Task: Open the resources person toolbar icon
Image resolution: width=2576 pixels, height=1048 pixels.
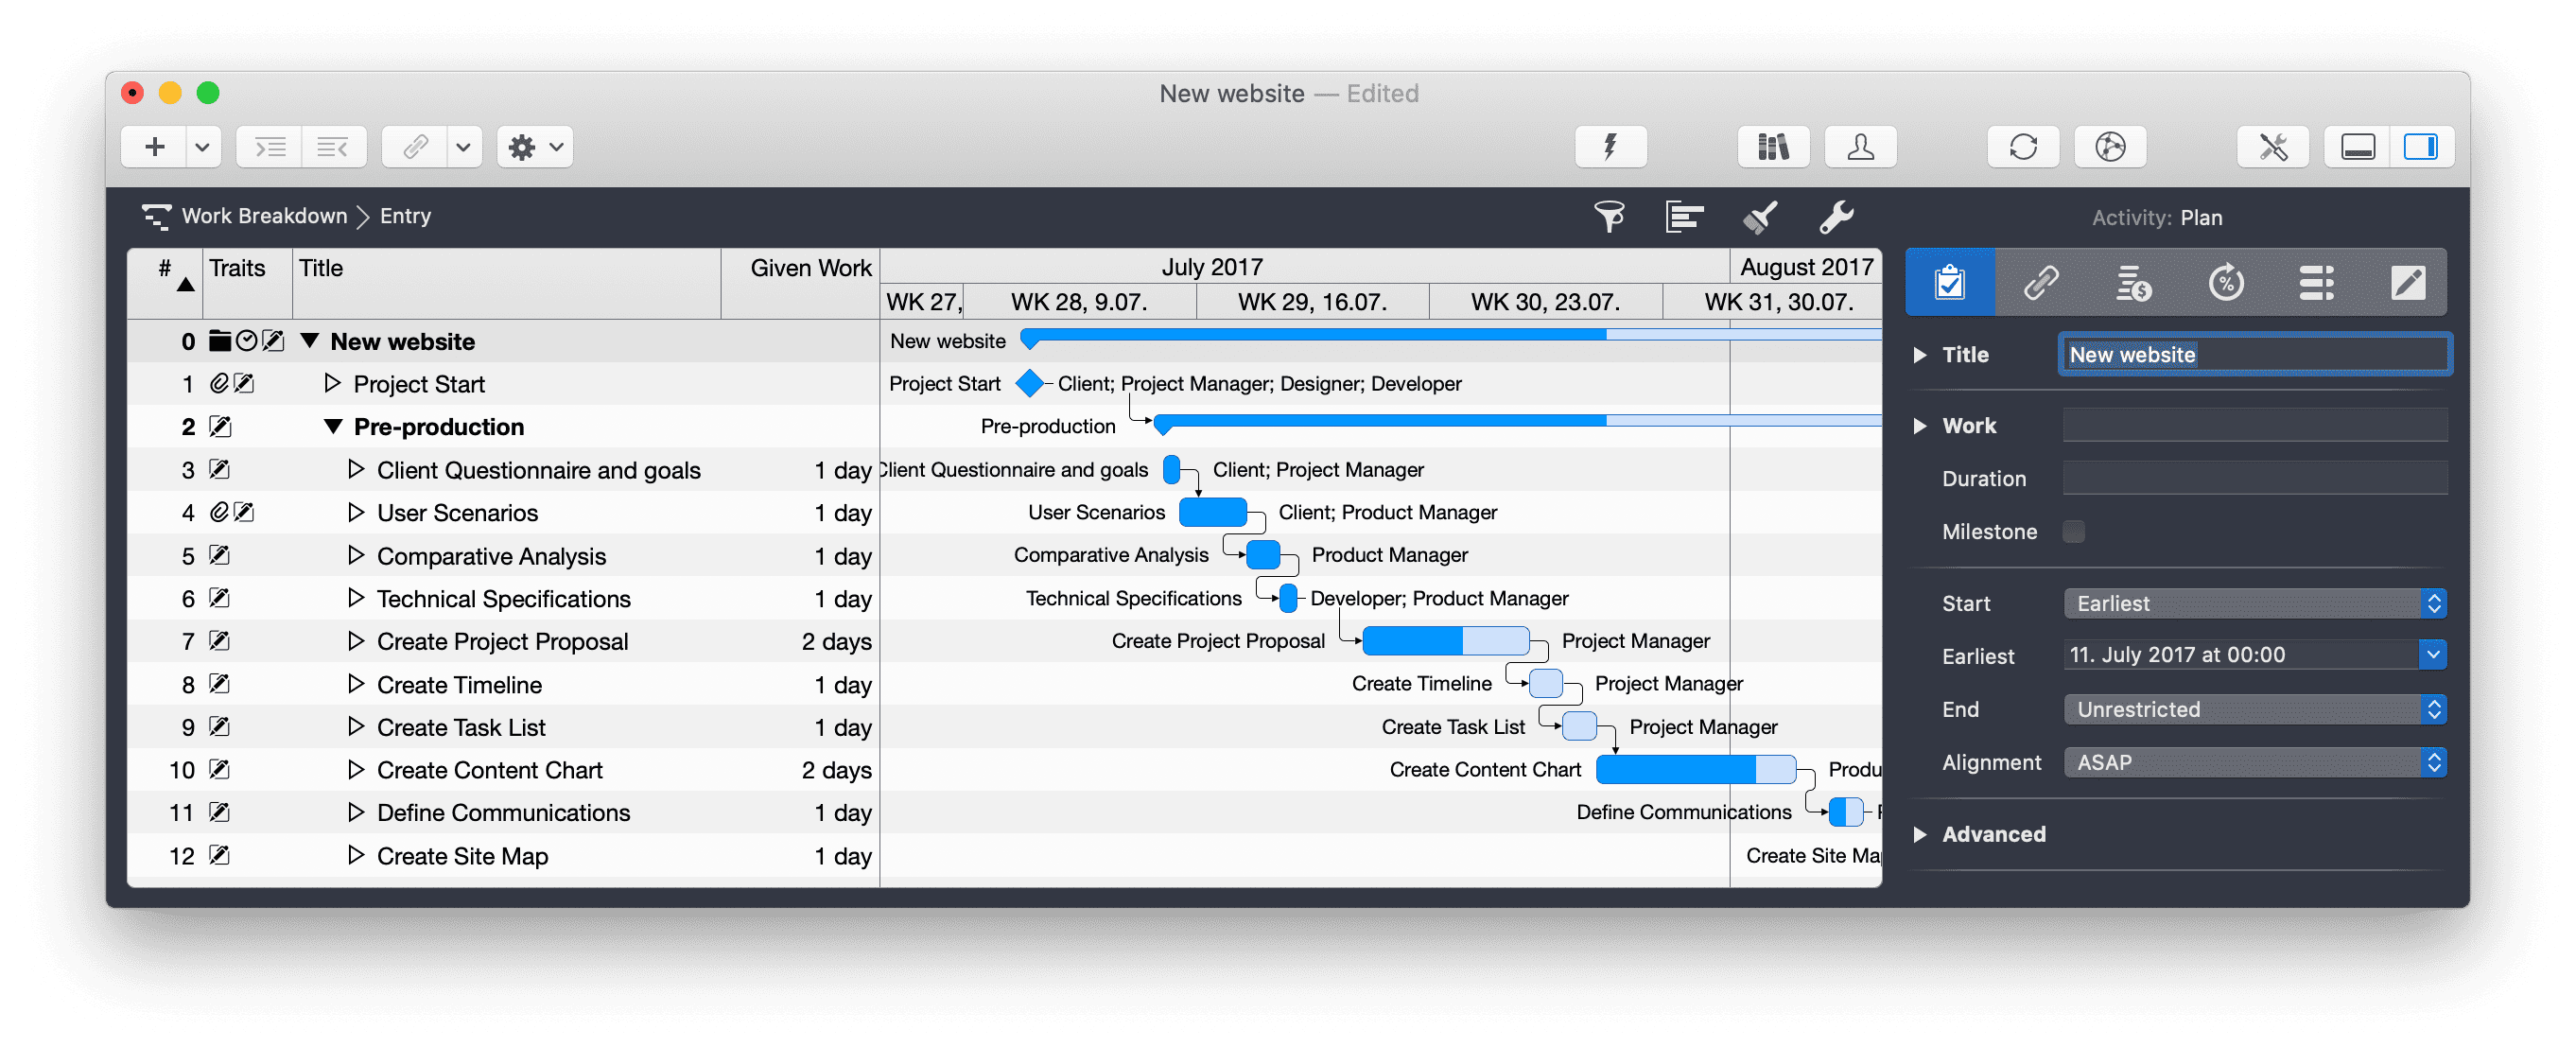Action: 1860,148
